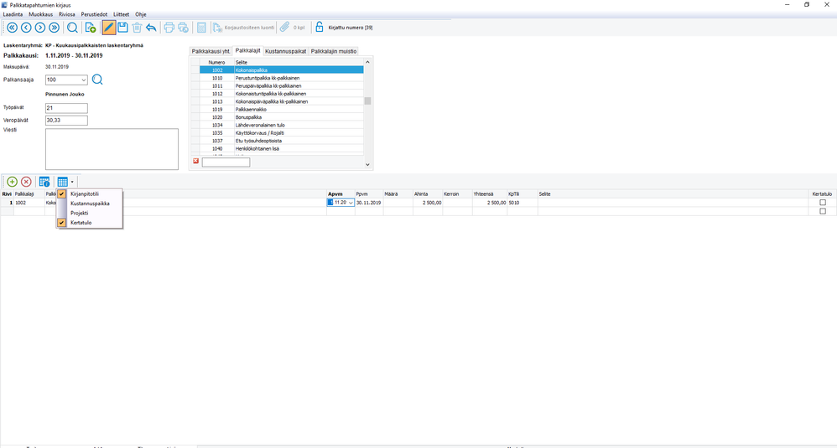The height and width of the screenshot is (448, 837).
Task: Save with the floppy disk icon
Action: tap(122, 28)
